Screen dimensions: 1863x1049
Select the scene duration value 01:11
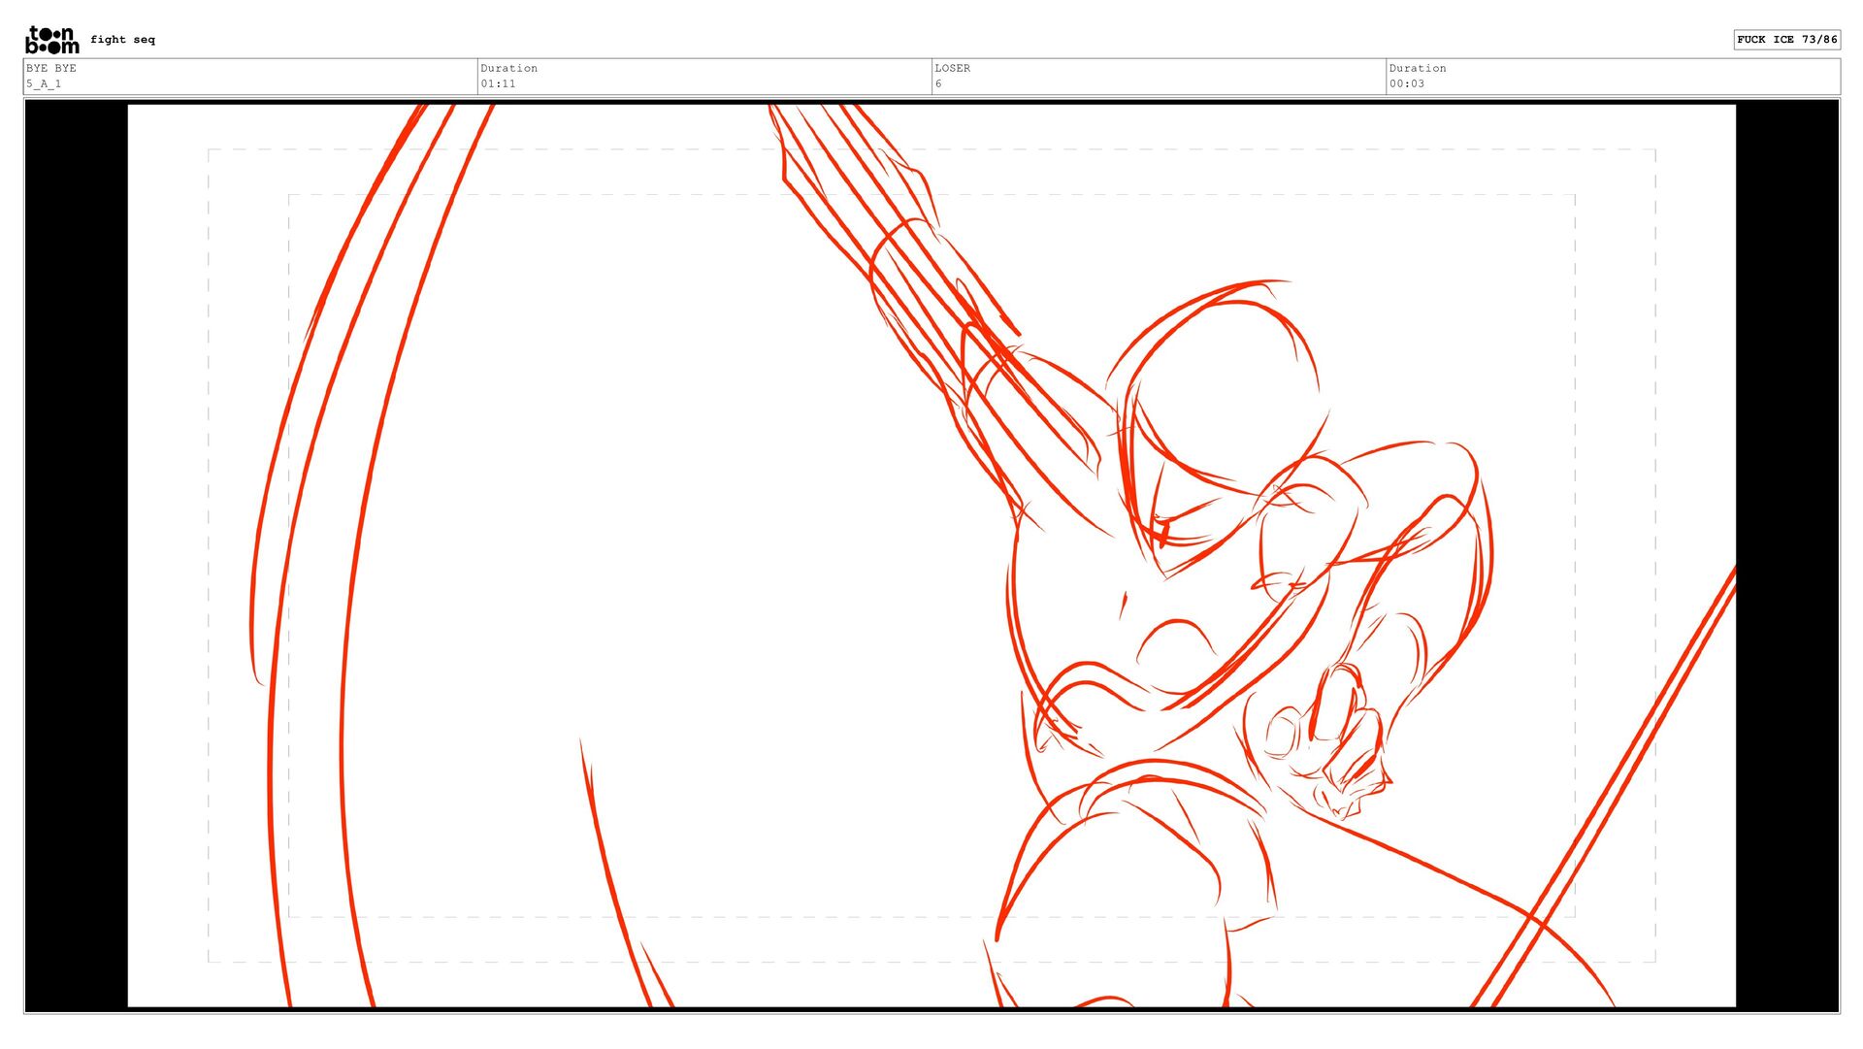click(x=498, y=83)
